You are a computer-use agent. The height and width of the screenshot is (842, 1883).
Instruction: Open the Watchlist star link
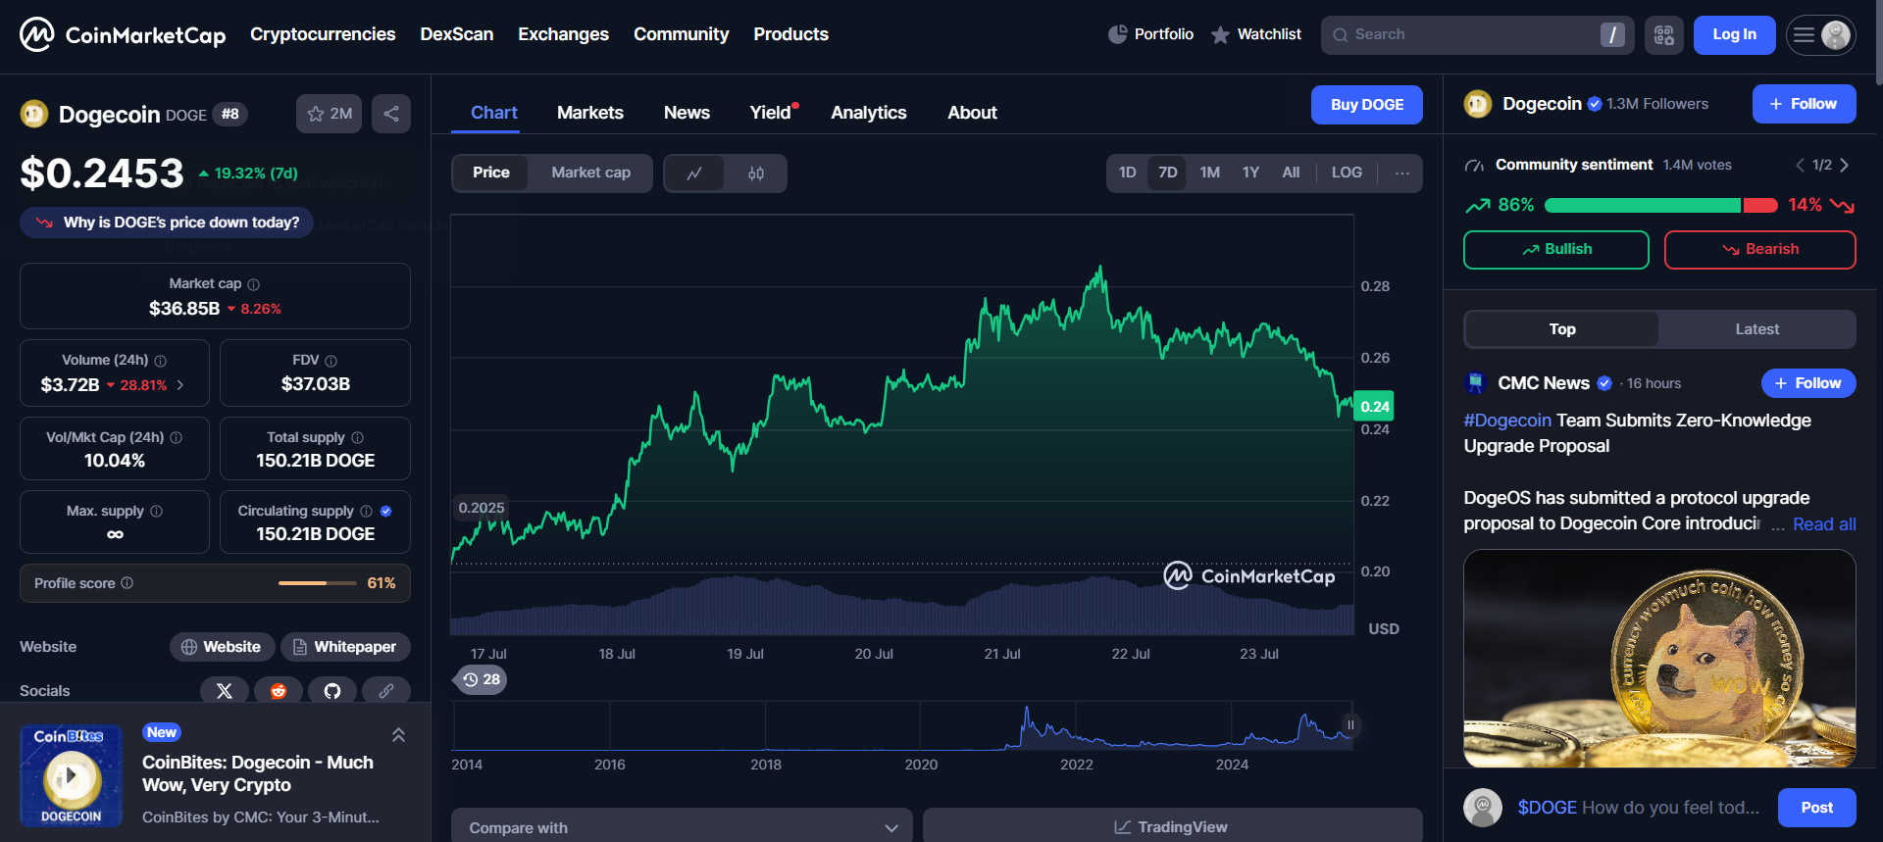coord(1256,34)
